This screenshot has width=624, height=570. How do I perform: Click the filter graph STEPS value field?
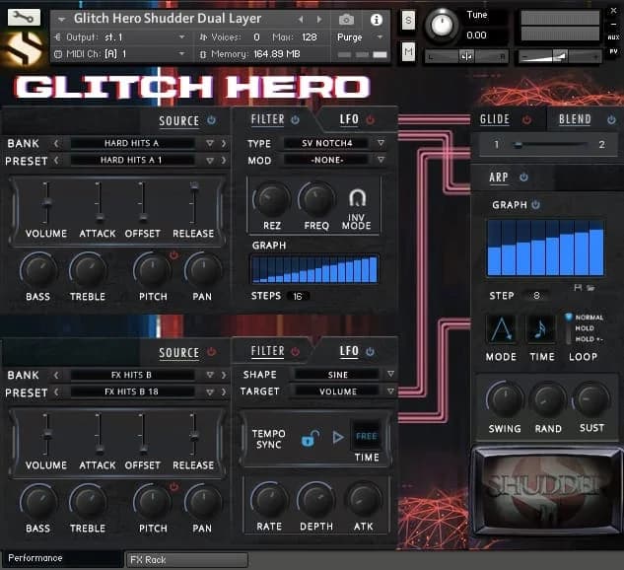[297, 296]
